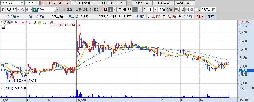Open 최근매매종목 recent trades list

pos(81,3)
